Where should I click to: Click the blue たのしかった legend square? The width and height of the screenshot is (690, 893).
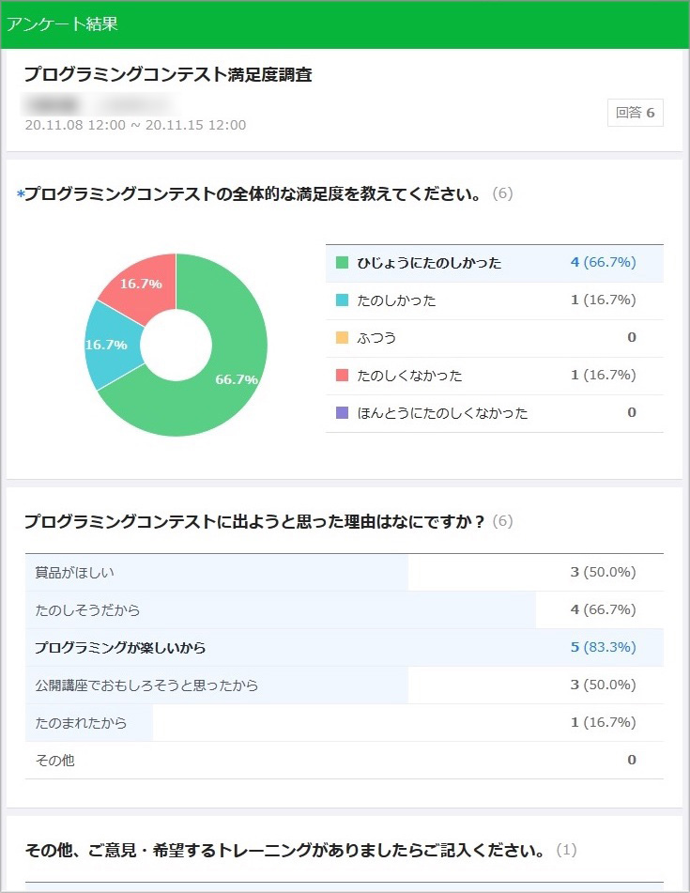pyautogui.click(x=342, y=300)
